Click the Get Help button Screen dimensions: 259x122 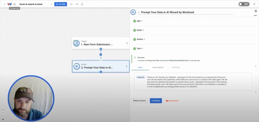[61, 4]
